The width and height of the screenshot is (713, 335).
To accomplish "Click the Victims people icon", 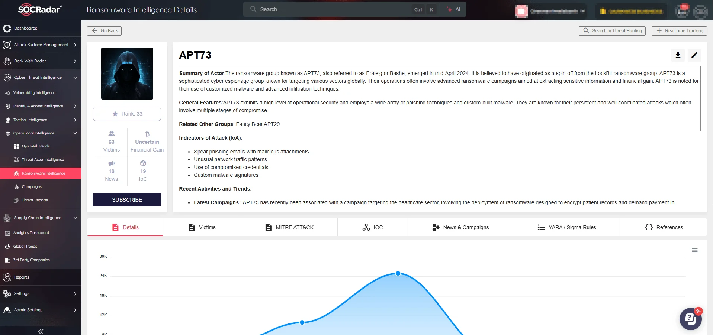I will pyautogui.click(x=112, y=134).
